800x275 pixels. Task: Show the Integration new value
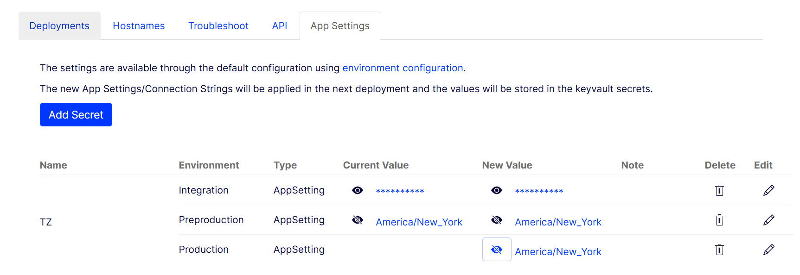point(497,190)
